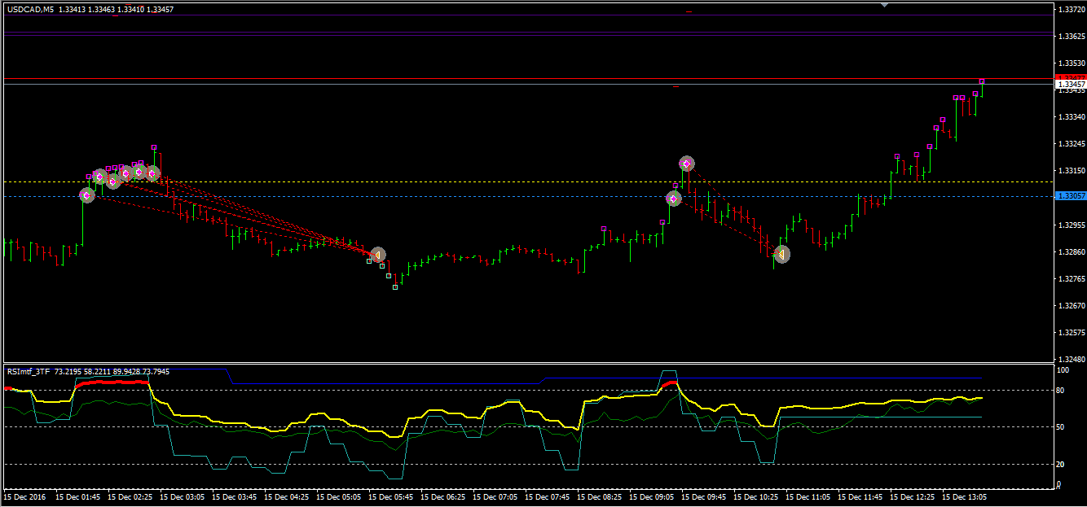This screenshot has width=1087, height=507.
Task: Select the first entry marker at 01:45
Action: [87, 195]
